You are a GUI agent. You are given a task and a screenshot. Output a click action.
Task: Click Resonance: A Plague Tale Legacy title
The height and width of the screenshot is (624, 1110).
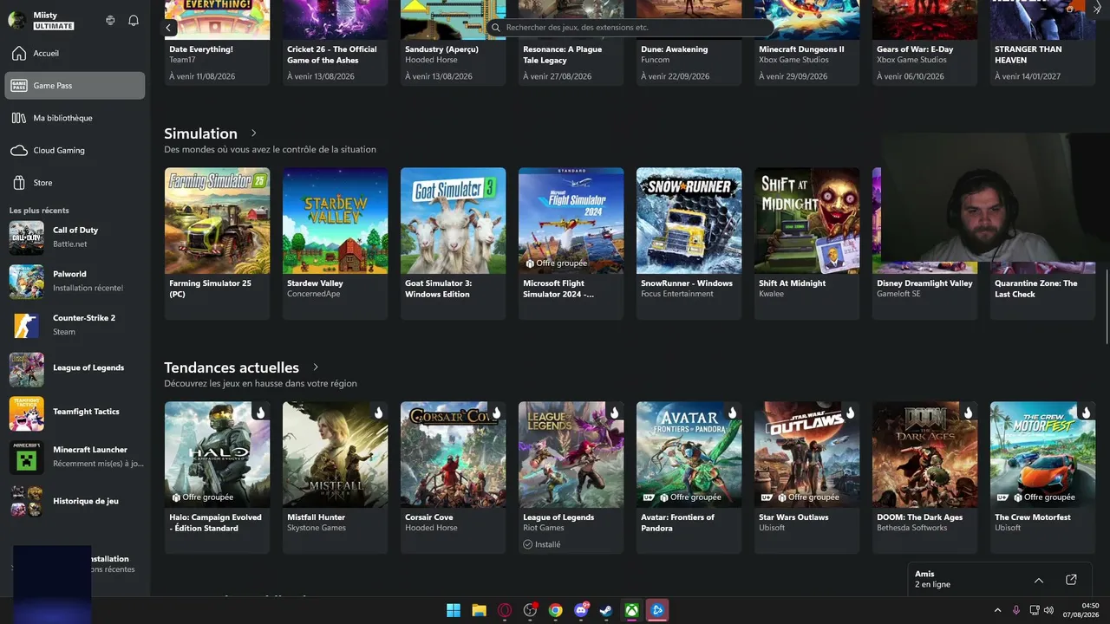point(562,55)
